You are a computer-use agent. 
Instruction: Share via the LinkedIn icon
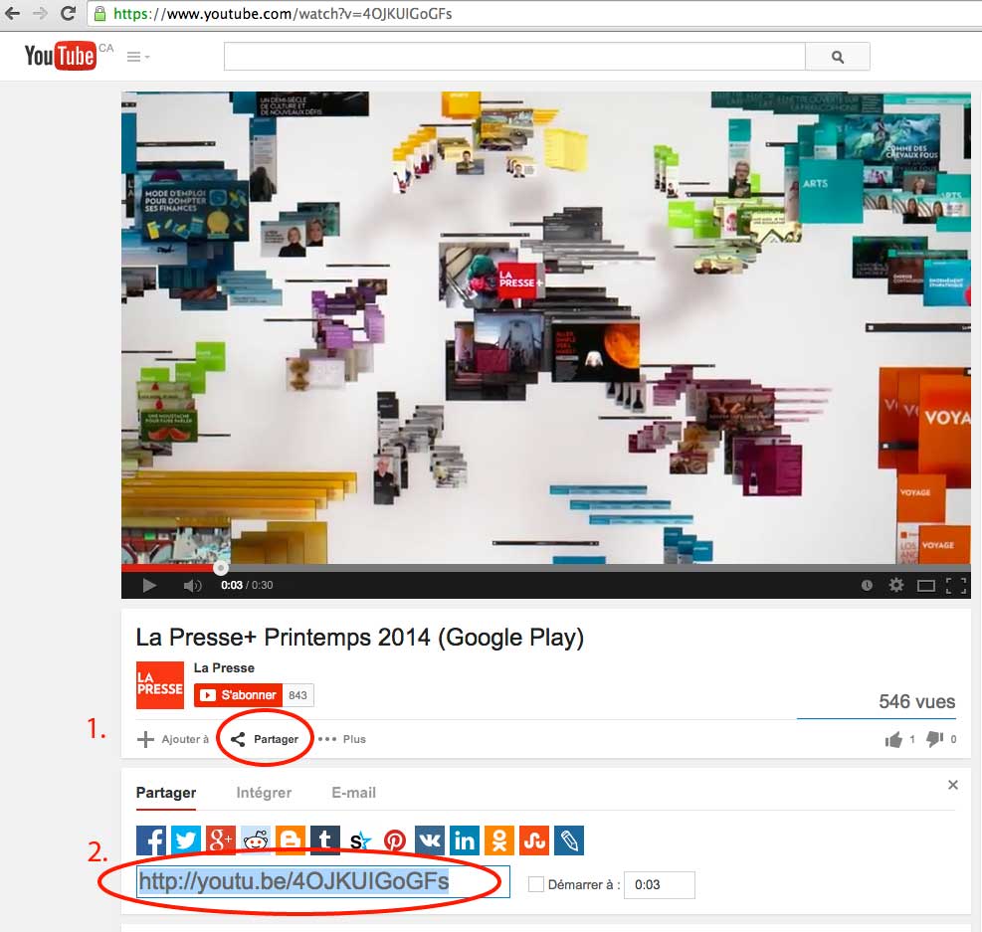pyautogui.click(x=465, y=840)
